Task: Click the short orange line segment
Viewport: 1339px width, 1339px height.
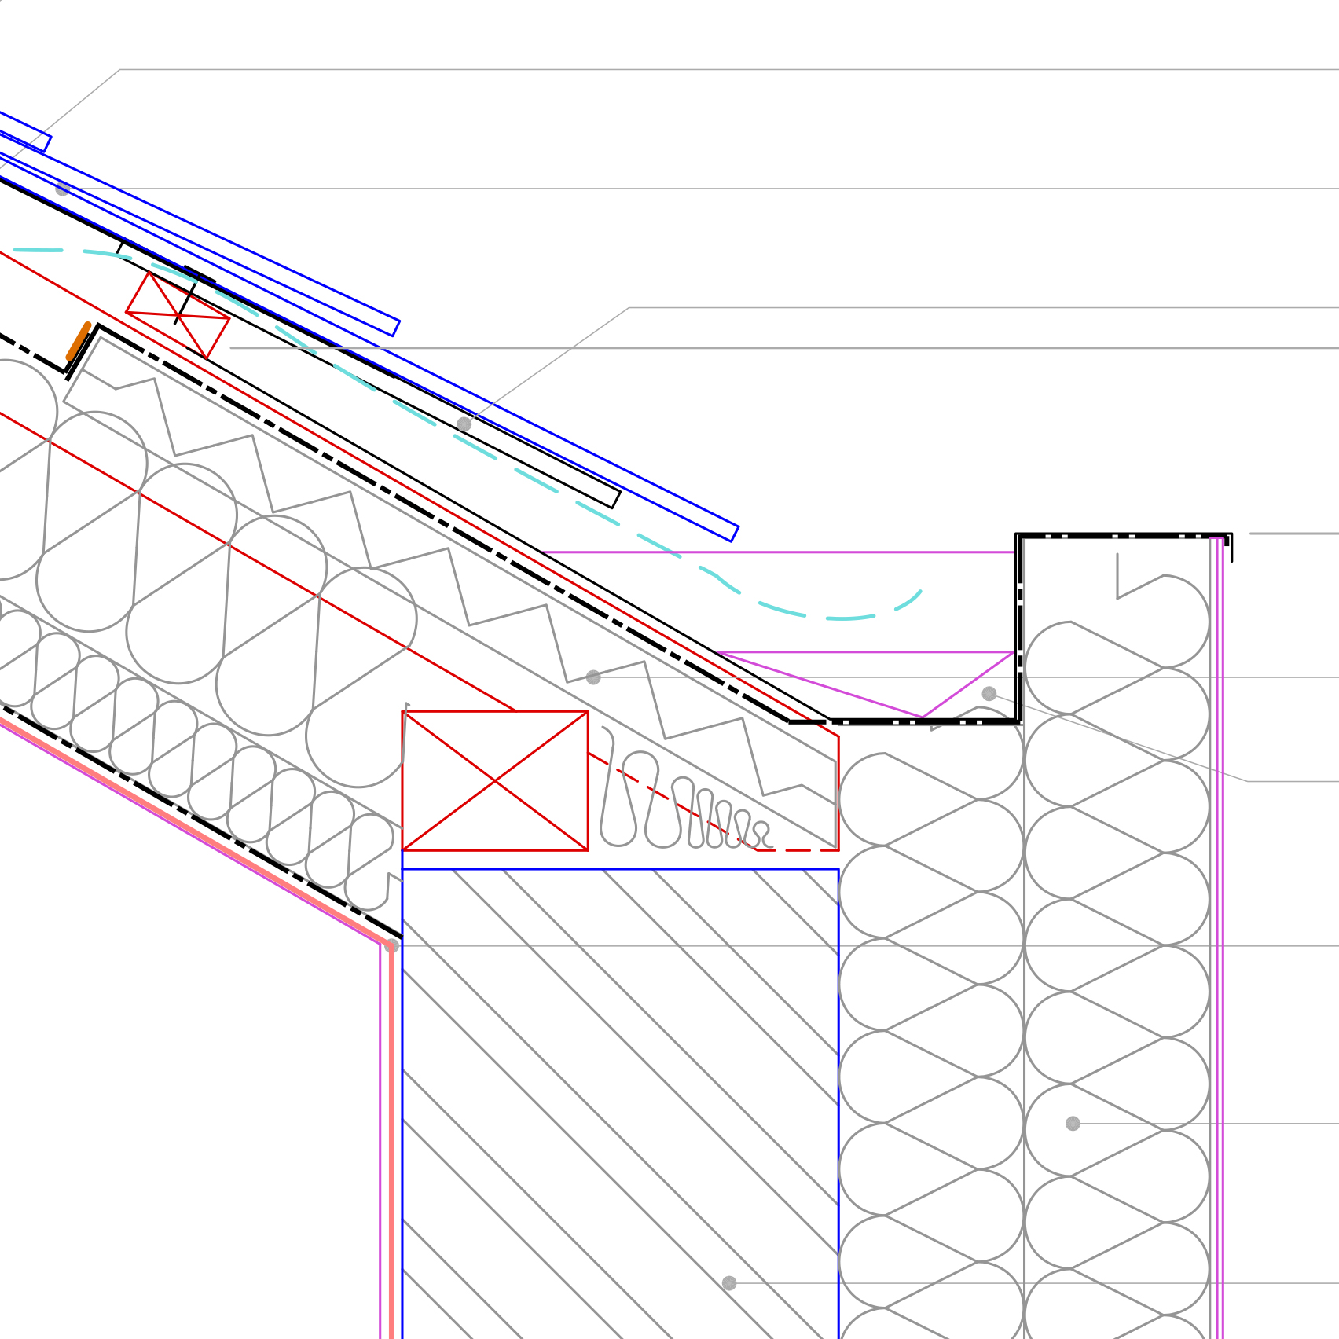Action: coord(78,341)
